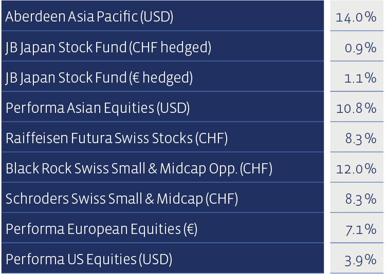386x274 pixels.
Task: Select JB Japan Stock Fund (€ hedged) row
Action: [x=162, y=76]
